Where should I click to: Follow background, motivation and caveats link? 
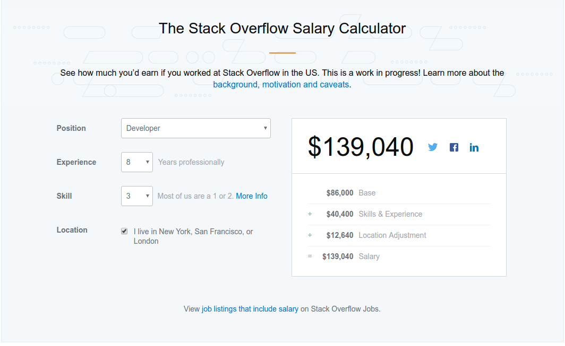pos(281,85)
